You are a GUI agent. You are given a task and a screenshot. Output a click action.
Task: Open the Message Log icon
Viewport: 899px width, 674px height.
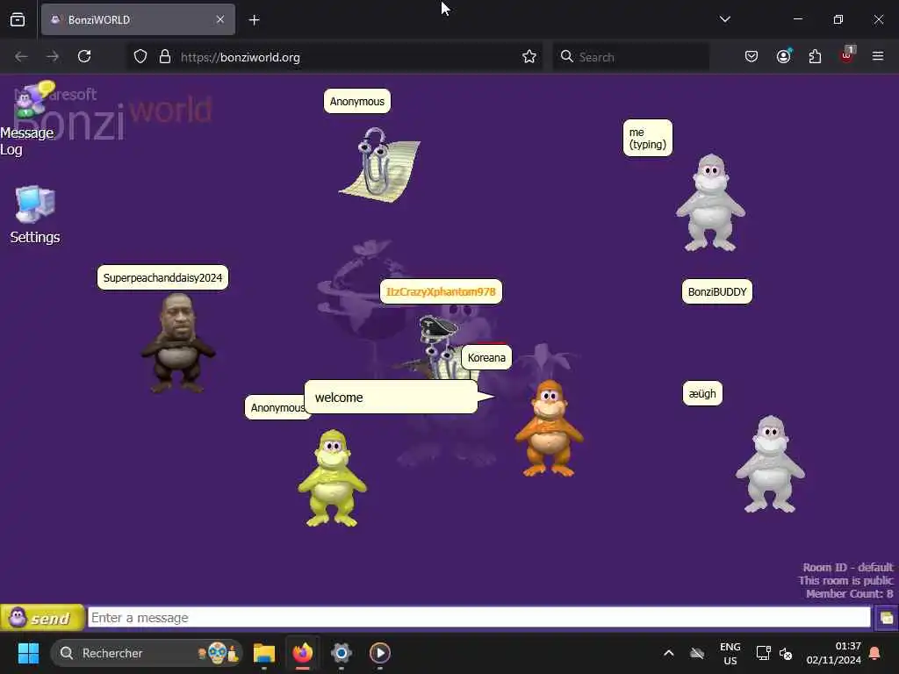point(27,119)
